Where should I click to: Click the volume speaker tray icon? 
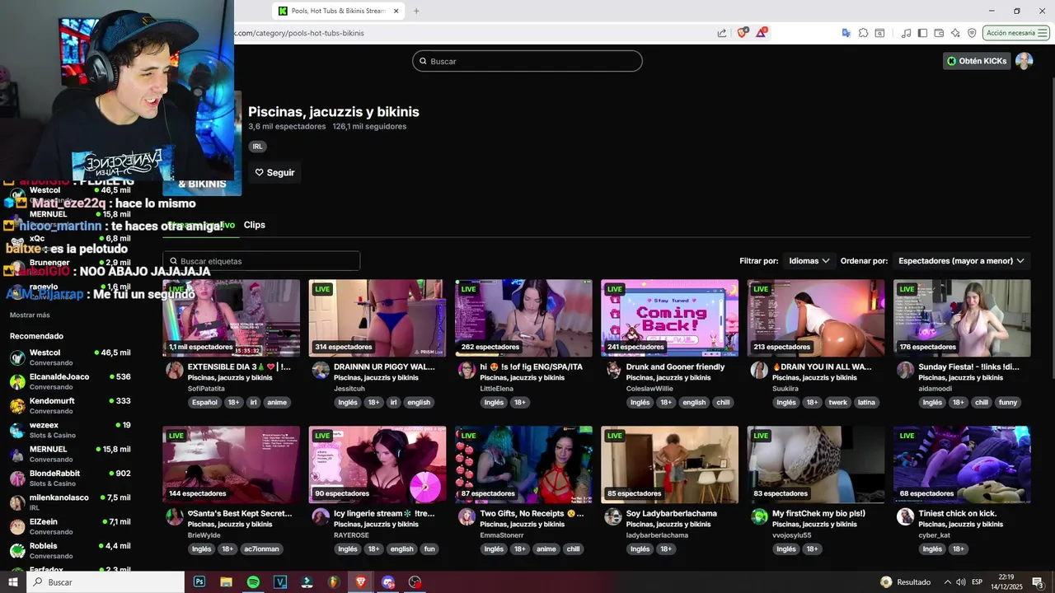click(961, 582)
